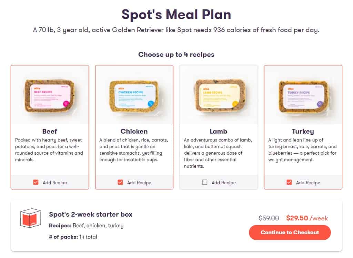Screen dimensions: 353x258
Task: Select the Chicken recipe title
Action: click(x=134, y=131)
